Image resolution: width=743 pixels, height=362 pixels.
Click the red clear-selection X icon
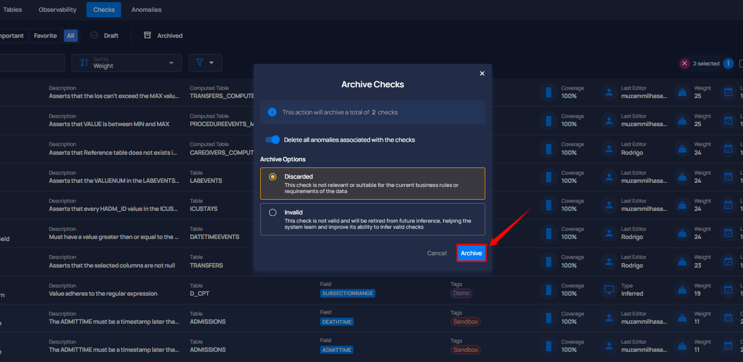685,64
